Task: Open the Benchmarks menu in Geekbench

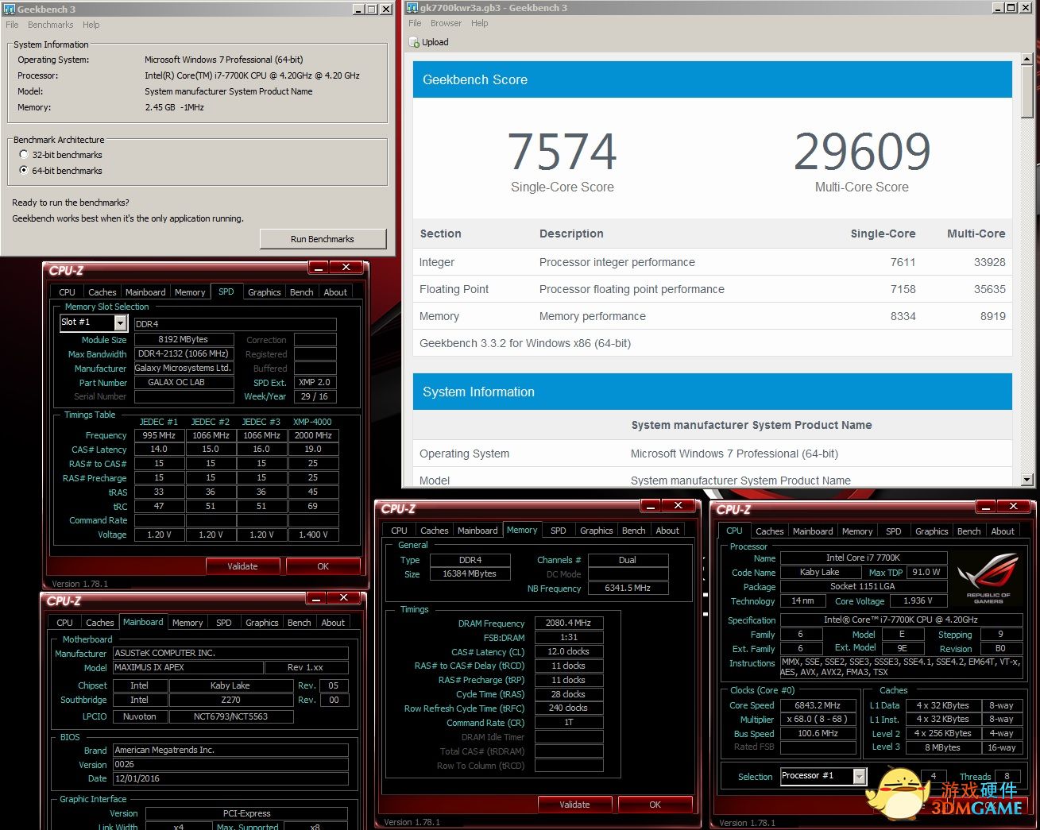Action: [50, 25]
